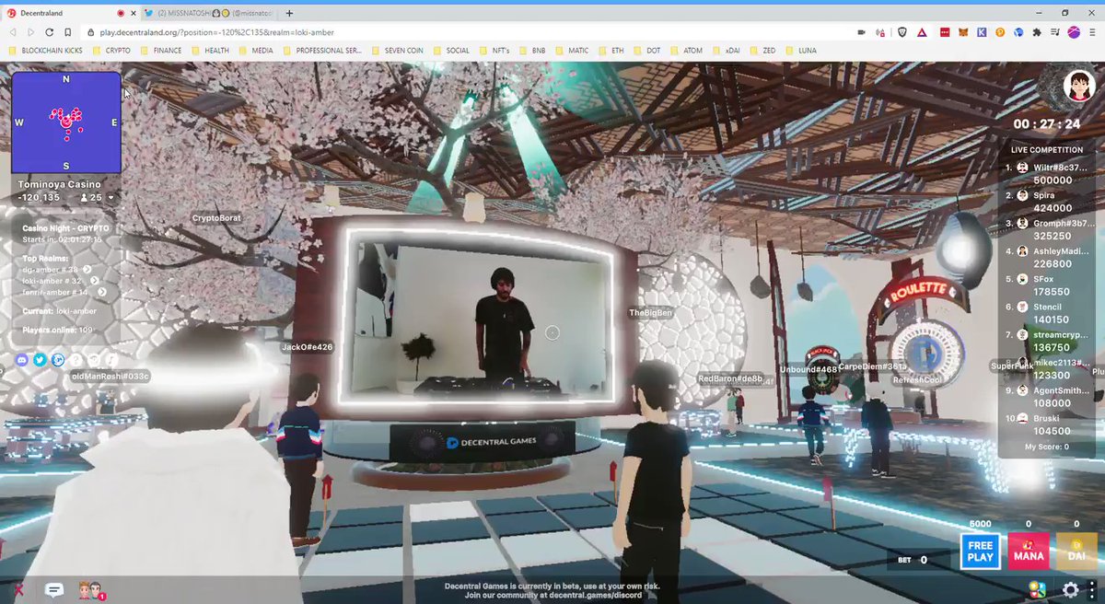
Task: Open the Extensions puzzle piece menu
Action: point(1037,32)
